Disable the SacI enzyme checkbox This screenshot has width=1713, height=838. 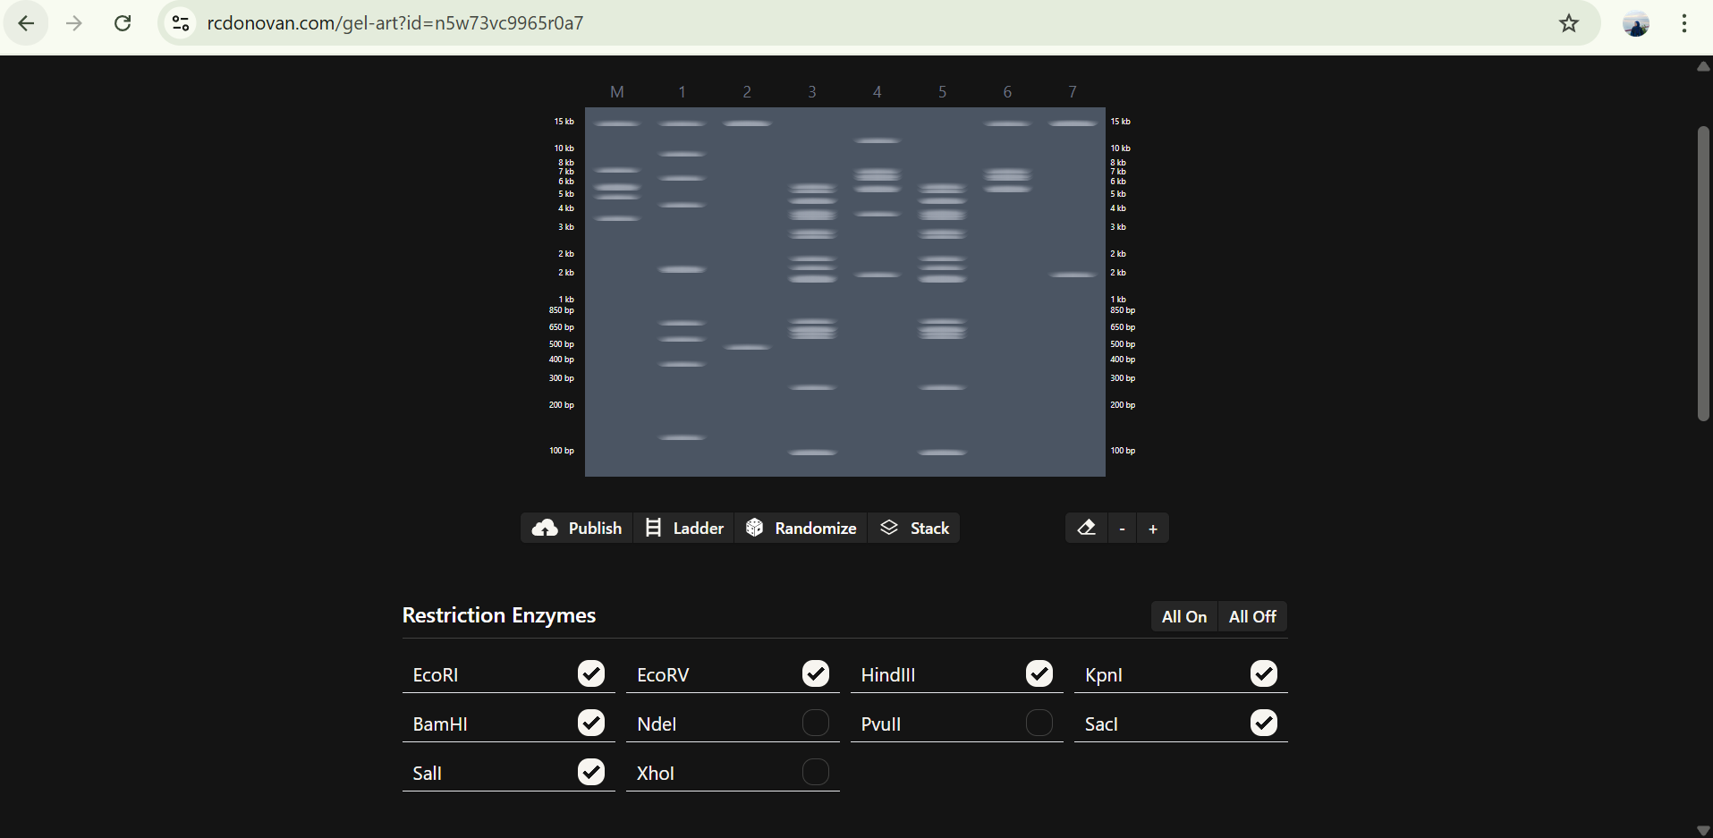pyautogui.click(x=1263, y=723)
